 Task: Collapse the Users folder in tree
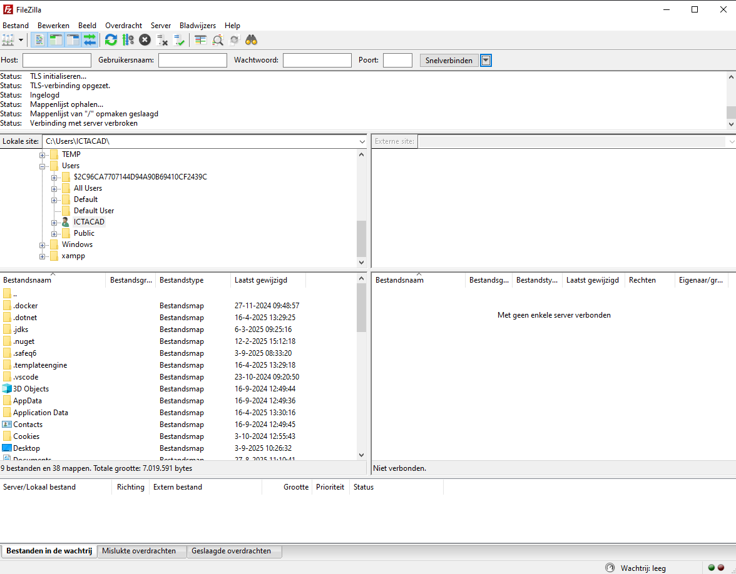[x=43, y=166]
